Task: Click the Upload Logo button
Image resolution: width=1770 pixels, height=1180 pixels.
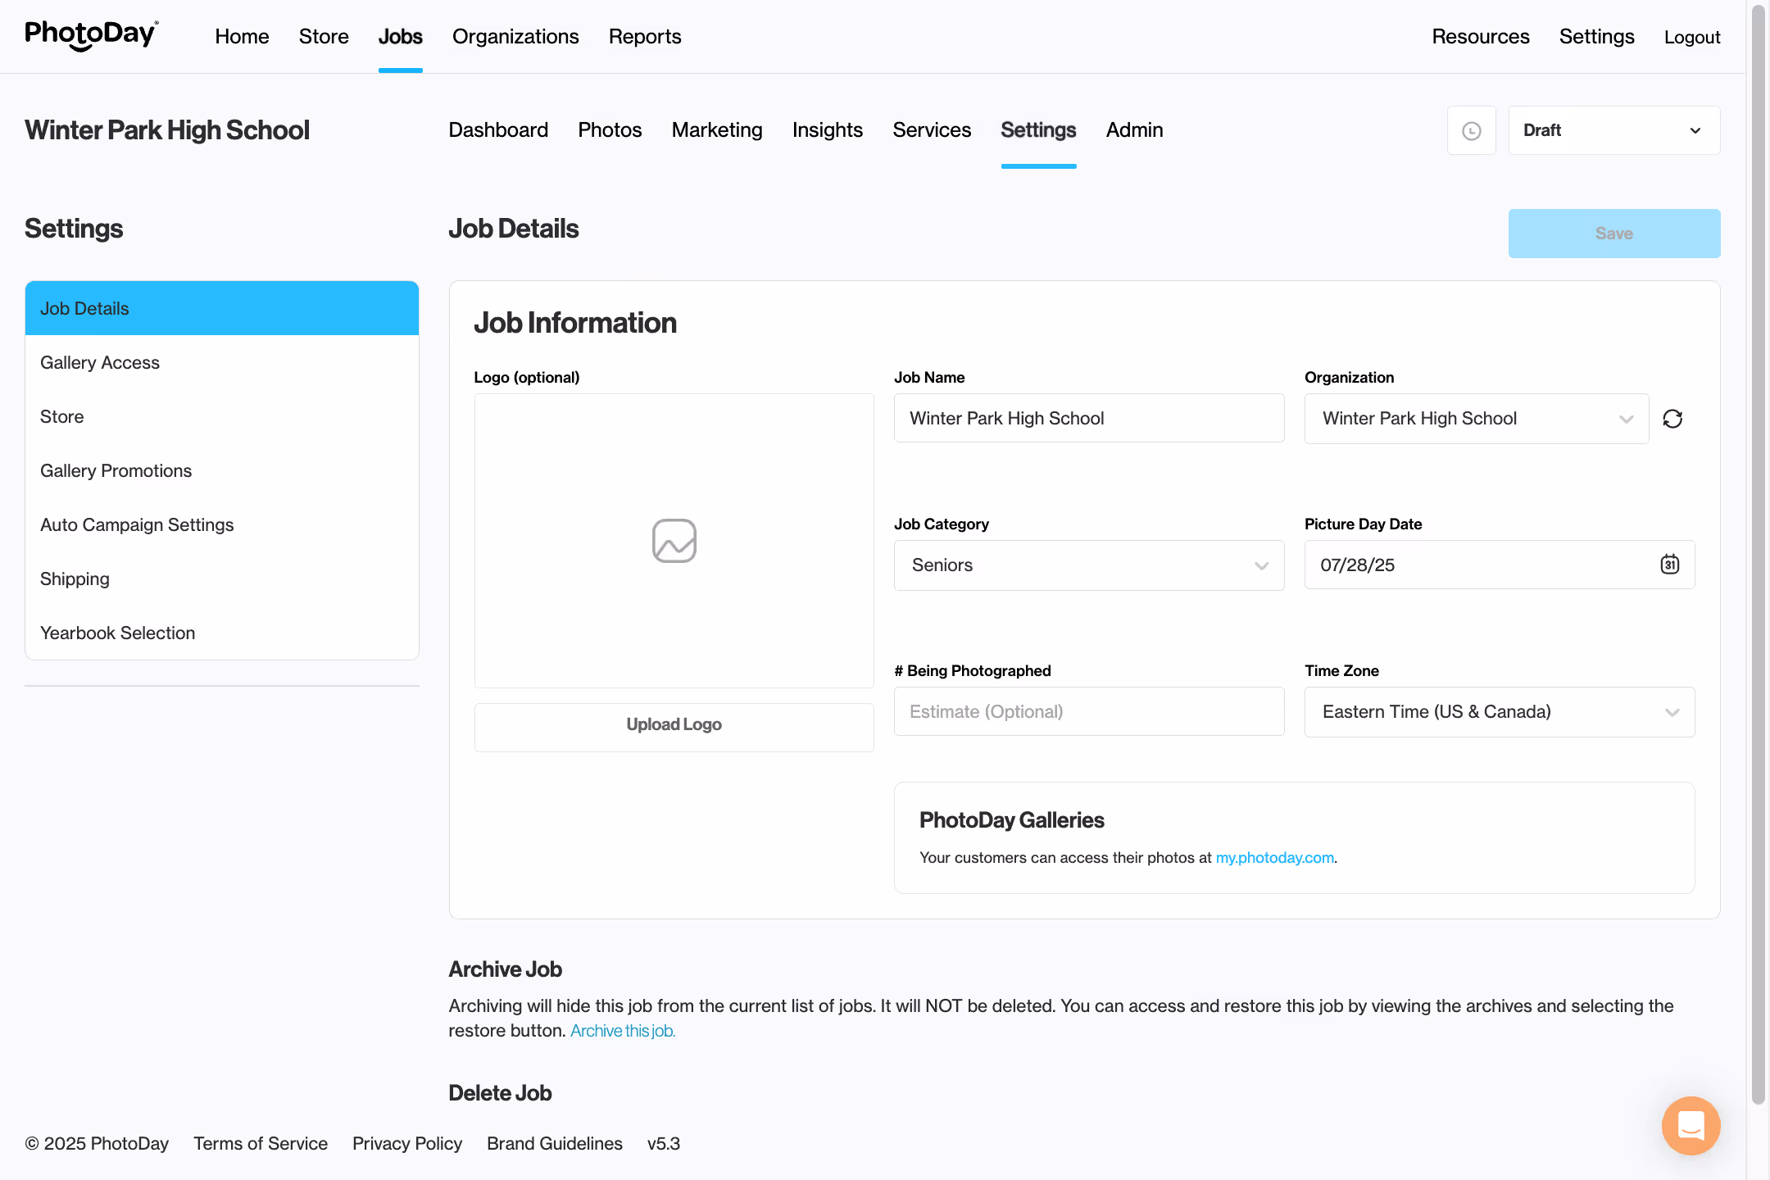Action: (674, 727)
